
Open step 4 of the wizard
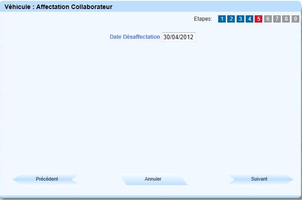250,19
